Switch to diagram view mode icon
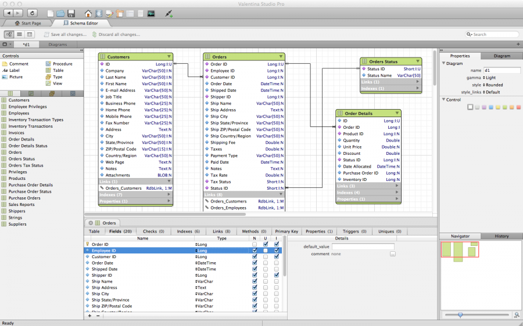Screen dimensions: 523x326 9,34
